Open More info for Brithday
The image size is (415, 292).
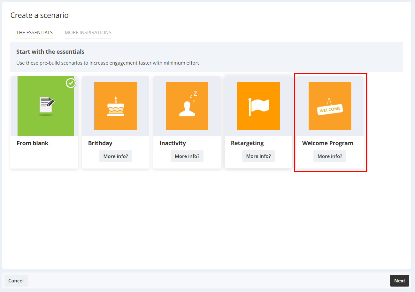tap(116, 156)
